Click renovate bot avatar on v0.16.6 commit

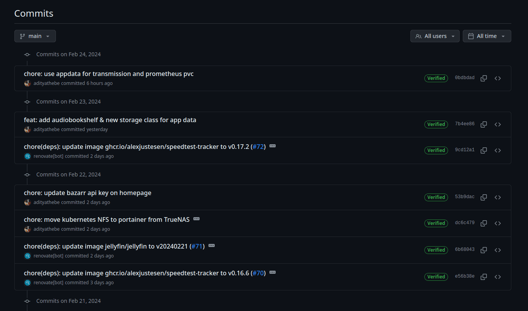pyautogui.click(x=28, y=283)
